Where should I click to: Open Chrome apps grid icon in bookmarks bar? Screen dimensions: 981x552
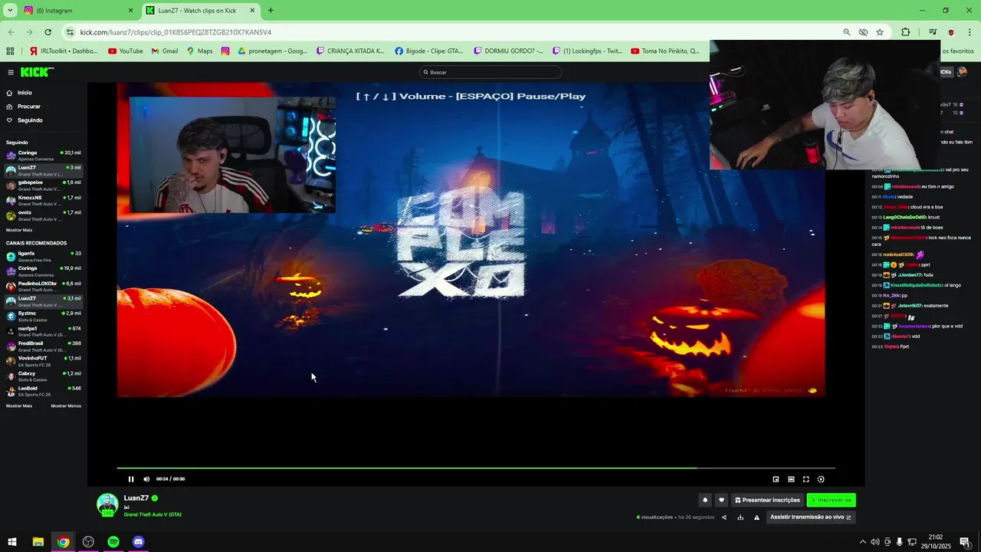[10, 51]
